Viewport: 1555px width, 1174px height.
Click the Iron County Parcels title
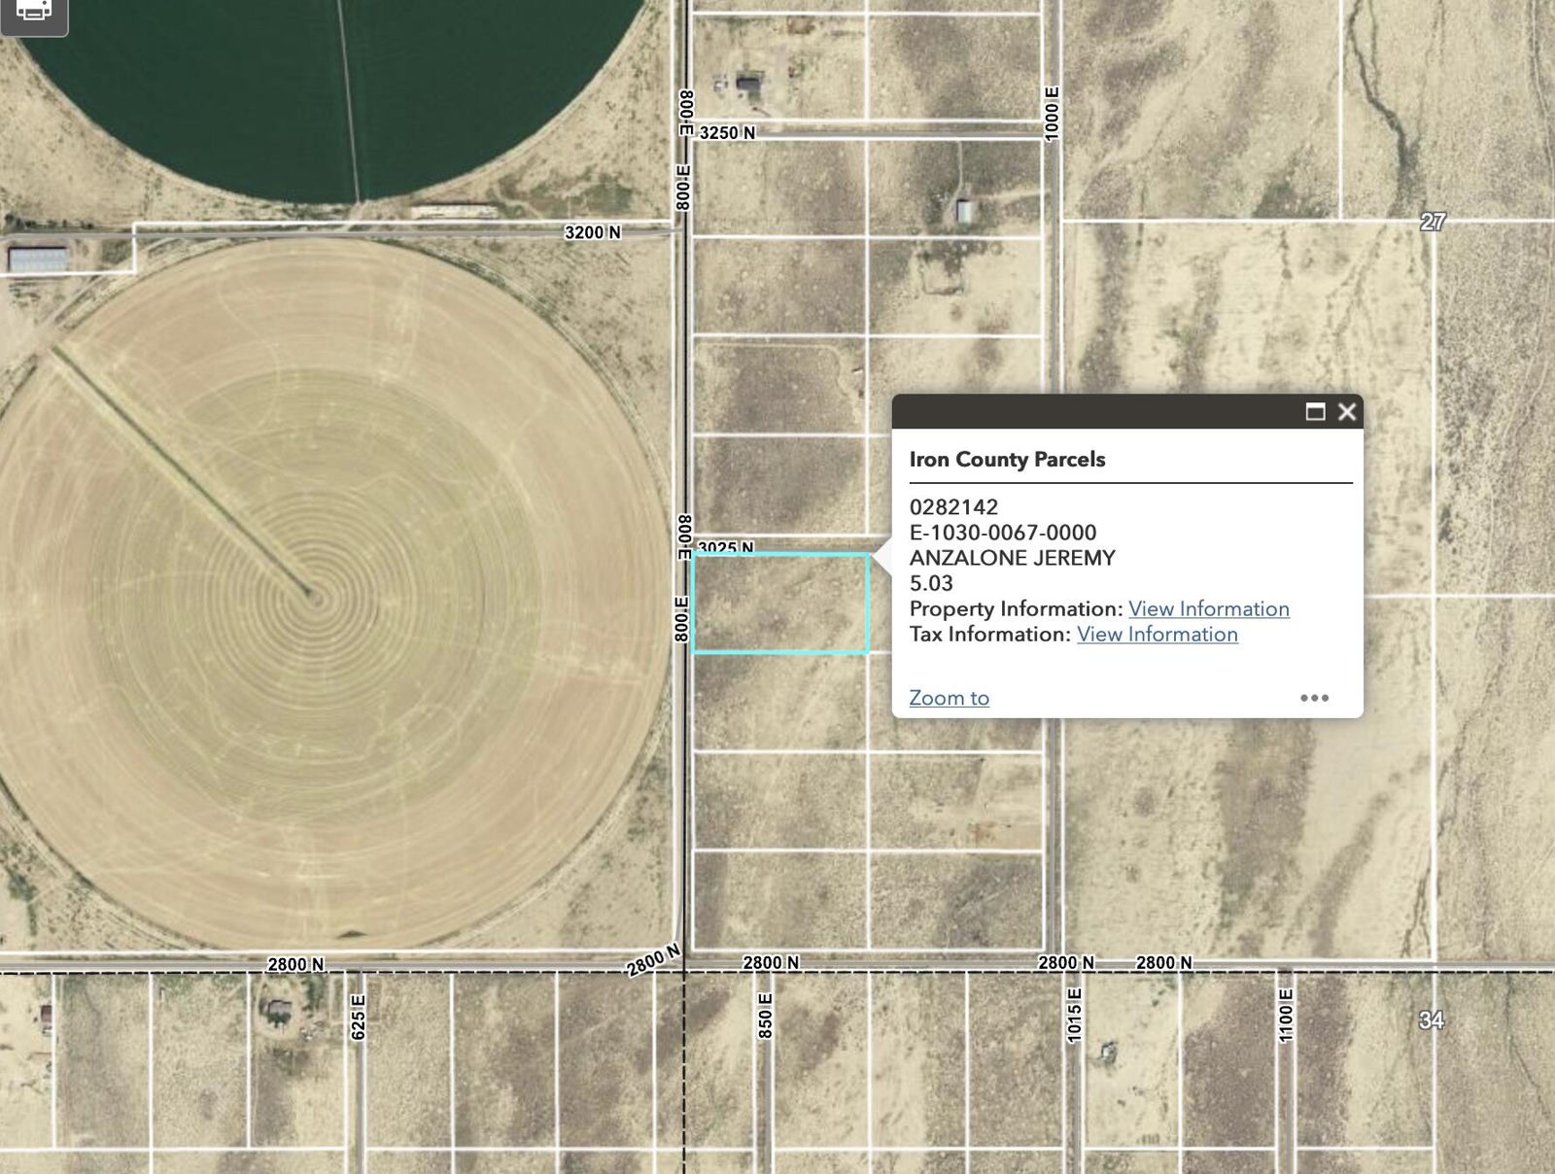point(1007,459)
